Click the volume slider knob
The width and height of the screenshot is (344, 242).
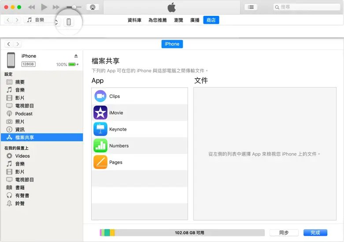point(74,7)
